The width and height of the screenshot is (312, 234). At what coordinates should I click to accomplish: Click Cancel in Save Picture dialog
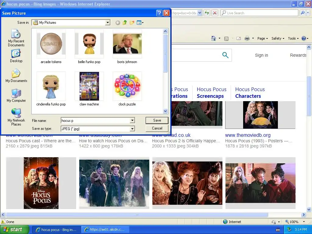157,128
